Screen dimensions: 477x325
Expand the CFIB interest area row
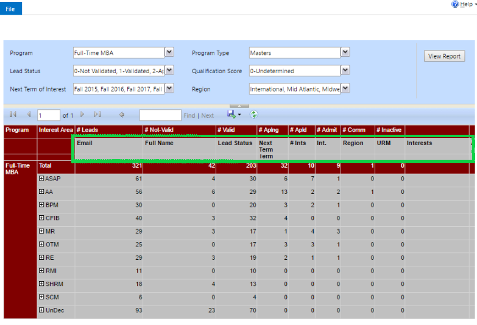[x=41, y=218]
